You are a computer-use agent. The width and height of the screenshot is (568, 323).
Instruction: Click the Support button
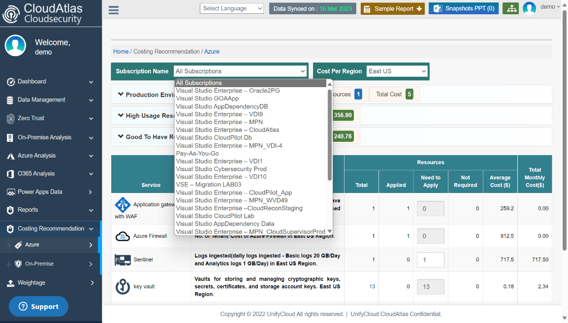pyautogui.click(x=39, y=306)
